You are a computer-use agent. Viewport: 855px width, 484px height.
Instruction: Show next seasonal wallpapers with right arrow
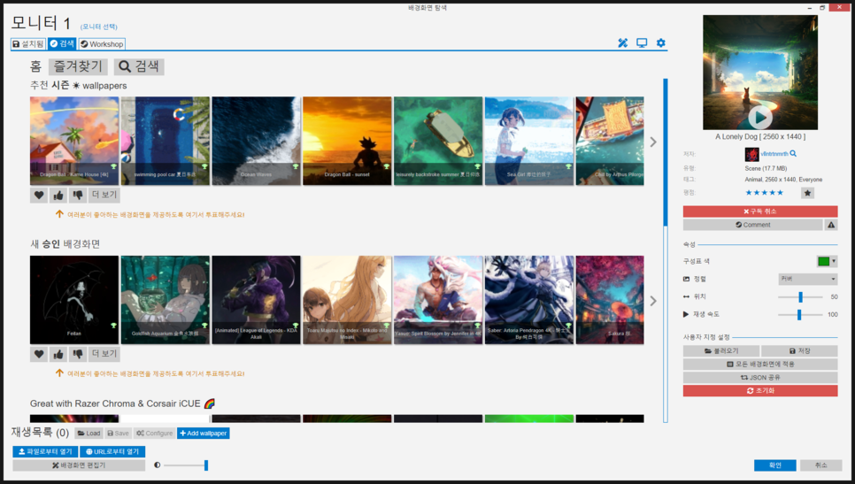pyautogui.click(x=653, y=142)
